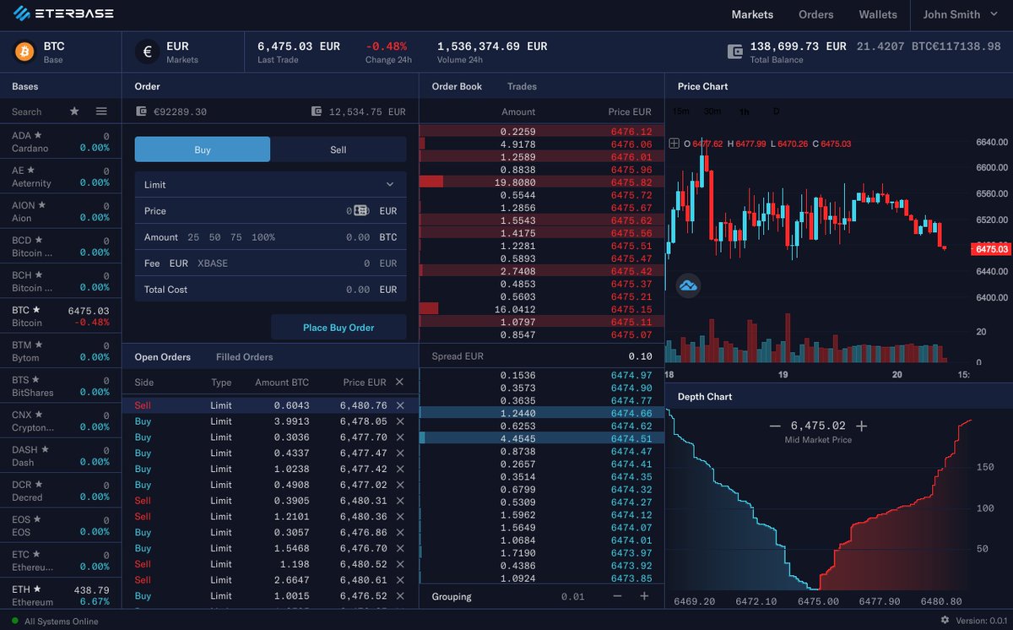Viewport: 1013px width, 630px height.
Task: Set amount to 25 percent
Action: point(193,237)
